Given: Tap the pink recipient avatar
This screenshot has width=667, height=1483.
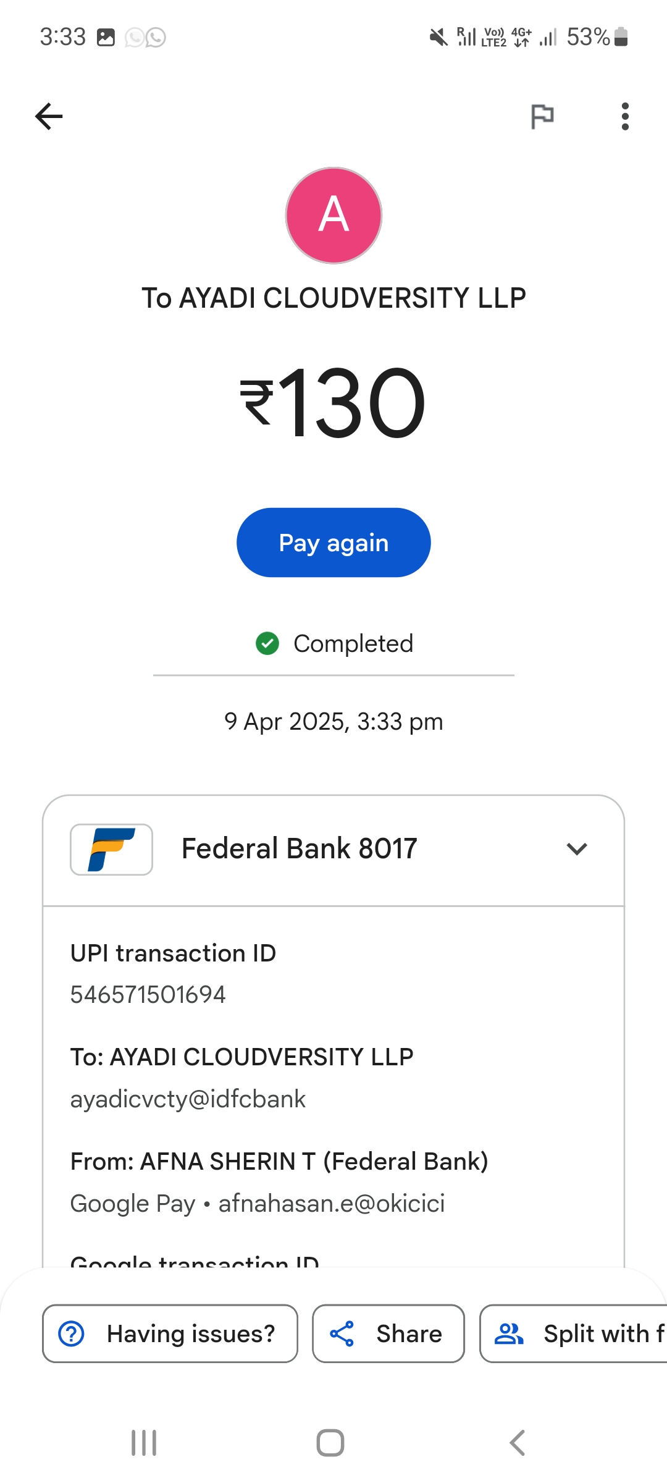Looking at the screenshot, I should 333,216.
